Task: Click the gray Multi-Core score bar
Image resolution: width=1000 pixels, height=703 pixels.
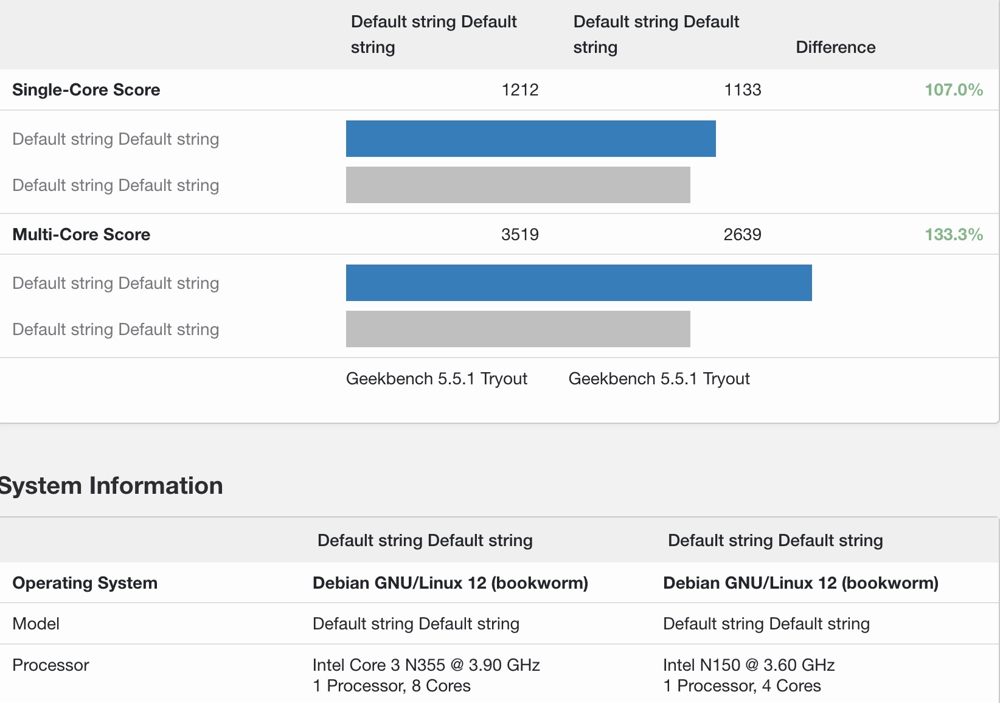Action: [518, 329]
